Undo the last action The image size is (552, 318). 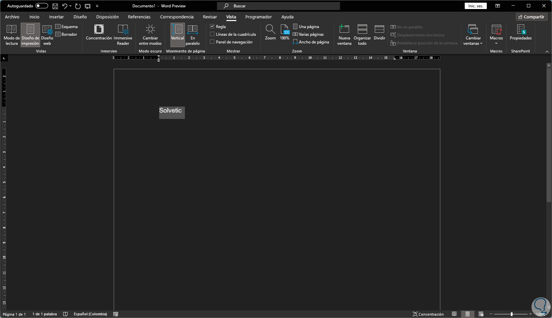[x=65, y=6]
